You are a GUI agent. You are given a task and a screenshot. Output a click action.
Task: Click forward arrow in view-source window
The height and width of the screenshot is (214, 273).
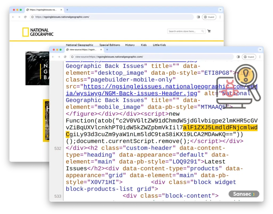(x=59, y=57)
